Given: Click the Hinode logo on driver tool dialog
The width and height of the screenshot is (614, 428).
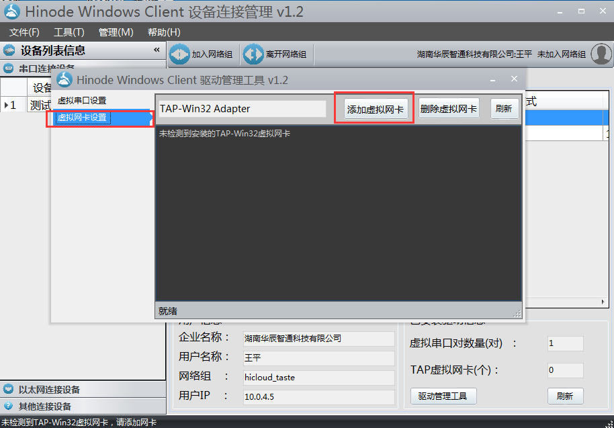Looking at the screenshot, I should pyautogui.click(x=64, y=79).
